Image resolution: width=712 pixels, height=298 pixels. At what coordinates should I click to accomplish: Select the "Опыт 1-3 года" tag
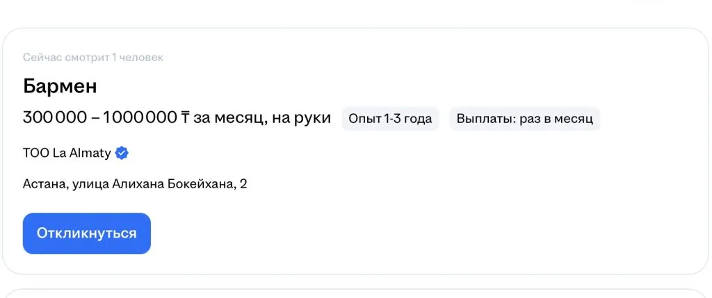390,119
